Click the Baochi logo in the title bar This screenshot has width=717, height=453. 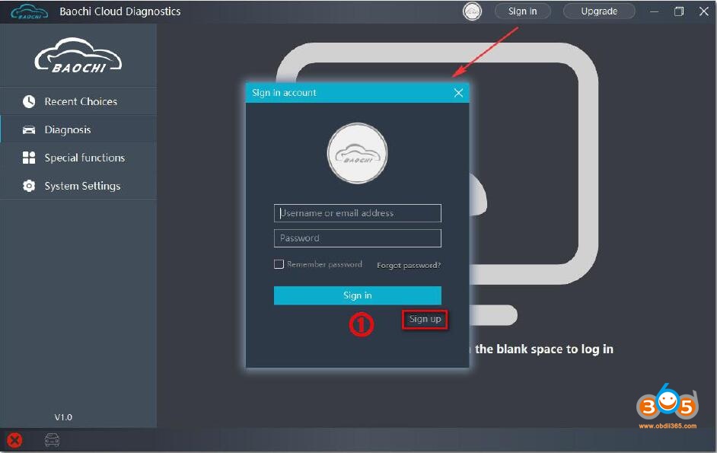[29, 11]
